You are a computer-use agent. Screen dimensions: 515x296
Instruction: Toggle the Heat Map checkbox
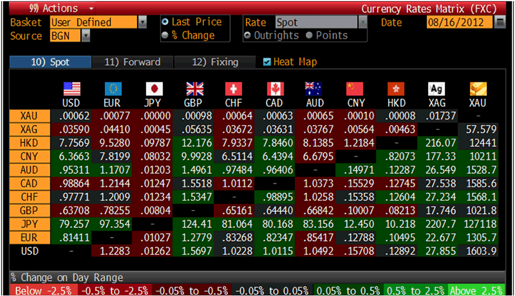[267, 62]
